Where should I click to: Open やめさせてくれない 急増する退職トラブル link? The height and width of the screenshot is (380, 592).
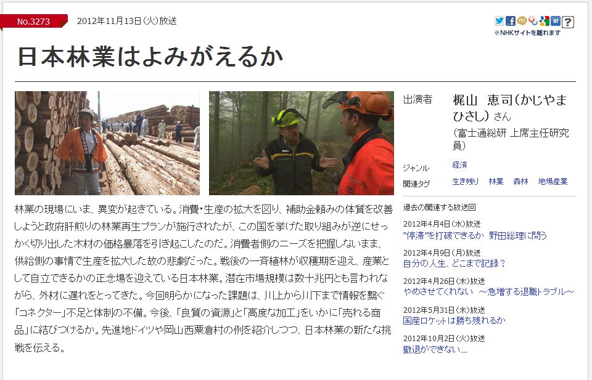tap(488, 291)
